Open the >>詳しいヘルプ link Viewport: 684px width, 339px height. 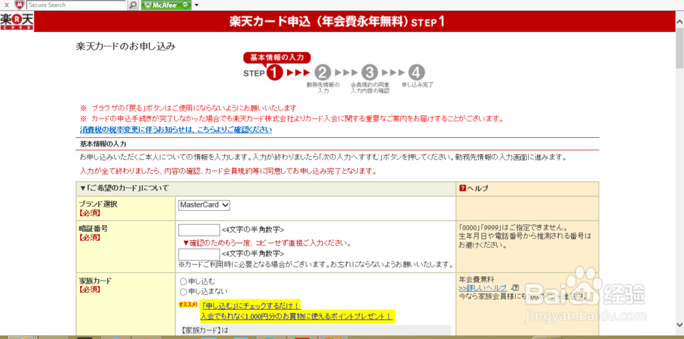483,288
